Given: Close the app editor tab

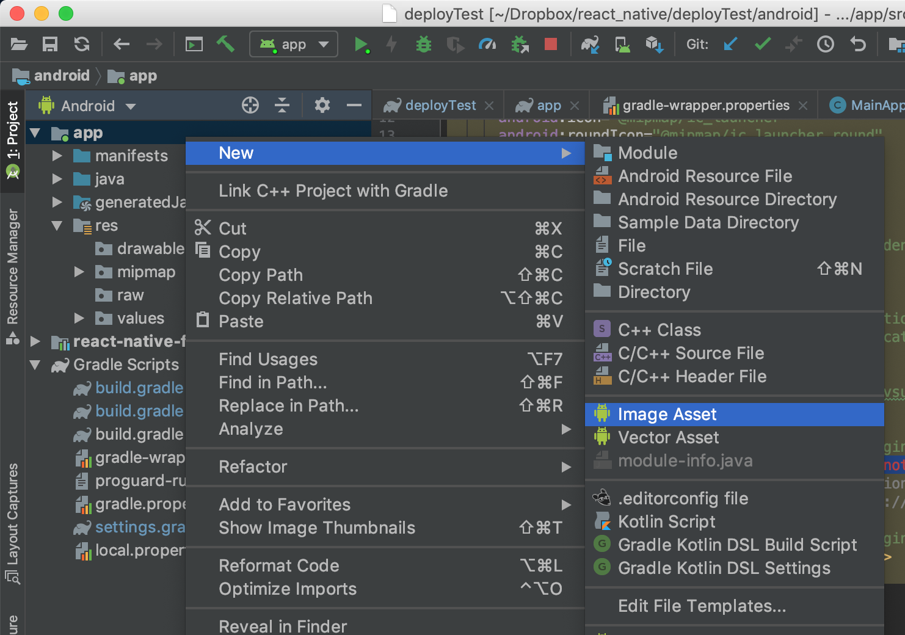Looking at the screenshot, I should click(x=574, y=106).
